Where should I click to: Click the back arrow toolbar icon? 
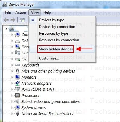[6, 20]
